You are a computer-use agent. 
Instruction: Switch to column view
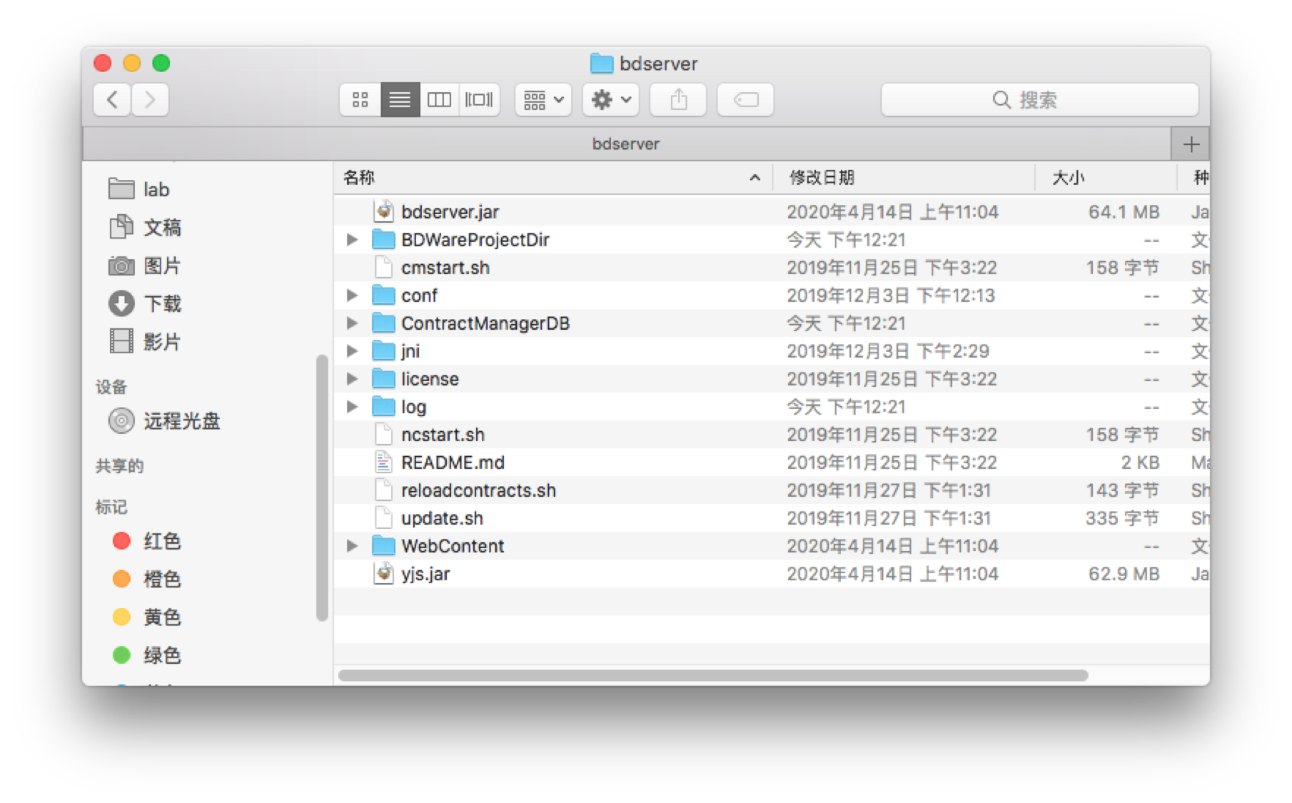pyautogui.click(x=439, y=100)
